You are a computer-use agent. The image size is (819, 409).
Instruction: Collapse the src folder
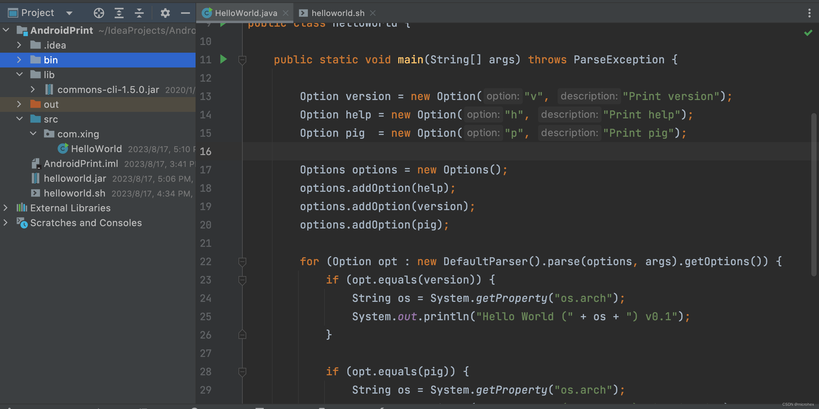[19, 119]
